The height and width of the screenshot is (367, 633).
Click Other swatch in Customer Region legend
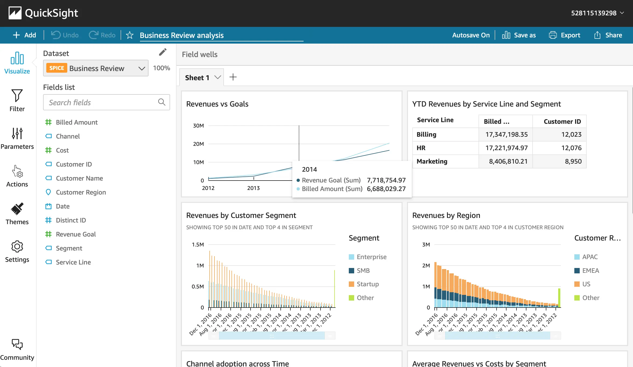(x=577, y=298)
